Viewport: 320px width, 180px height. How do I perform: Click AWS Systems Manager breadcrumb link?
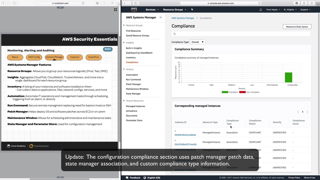(x=183, y=18)
